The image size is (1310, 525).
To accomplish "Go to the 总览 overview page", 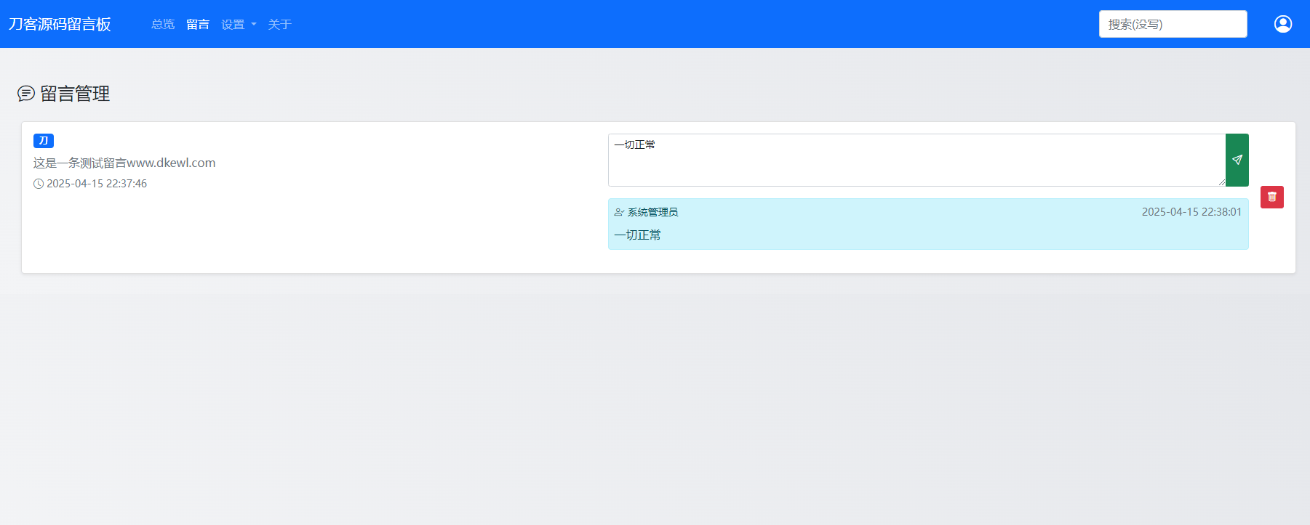I will pyautogui.click(x=162, y=25).
